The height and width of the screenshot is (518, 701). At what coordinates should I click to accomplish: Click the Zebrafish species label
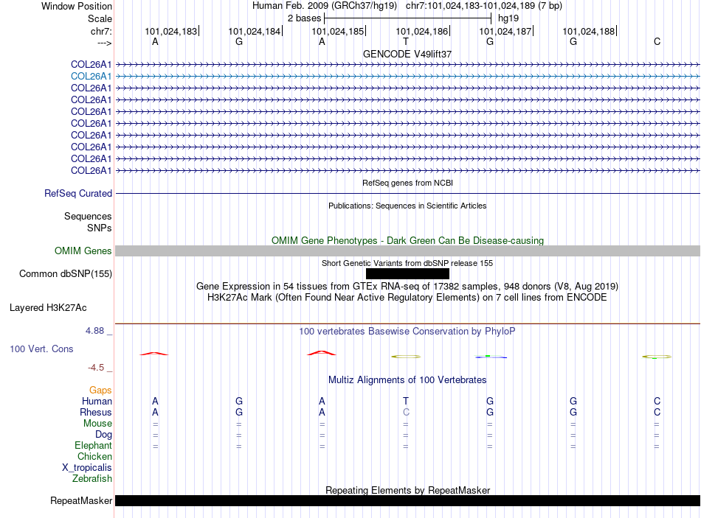pyautogui.click(x=92, y=478)
